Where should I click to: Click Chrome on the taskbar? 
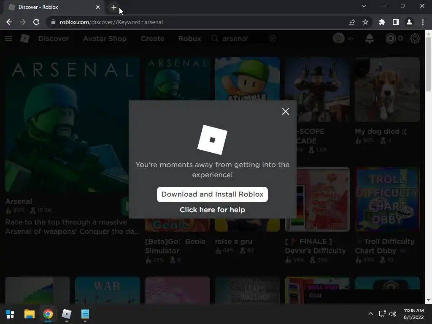click(x=48, y=314)
